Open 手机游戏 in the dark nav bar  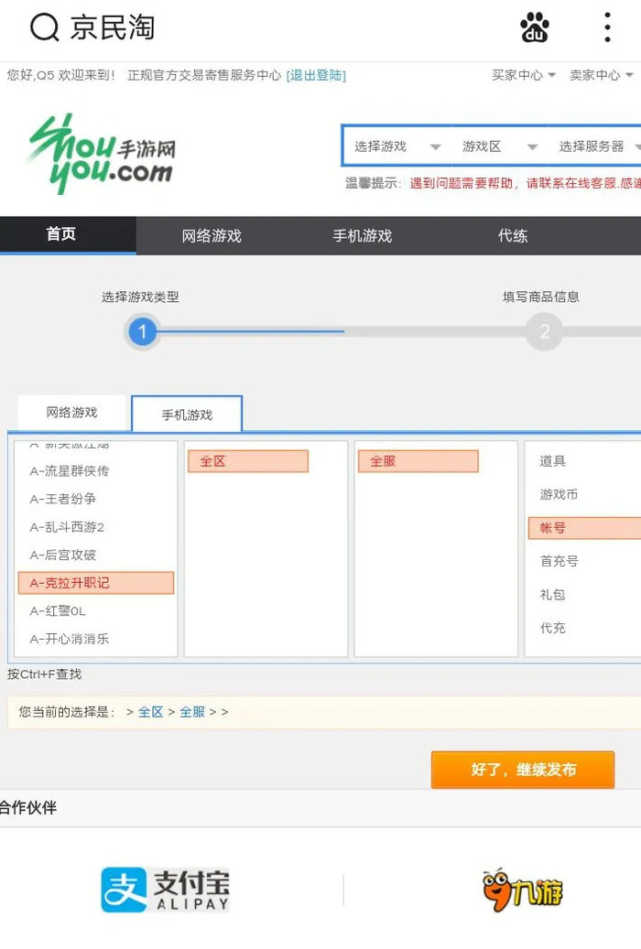(363, 235)
